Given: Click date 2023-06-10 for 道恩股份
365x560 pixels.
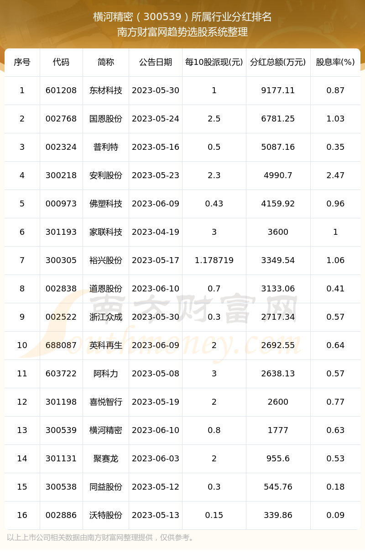Looking at the screenshot, I should pyautogui.click(x=156, y=289).
